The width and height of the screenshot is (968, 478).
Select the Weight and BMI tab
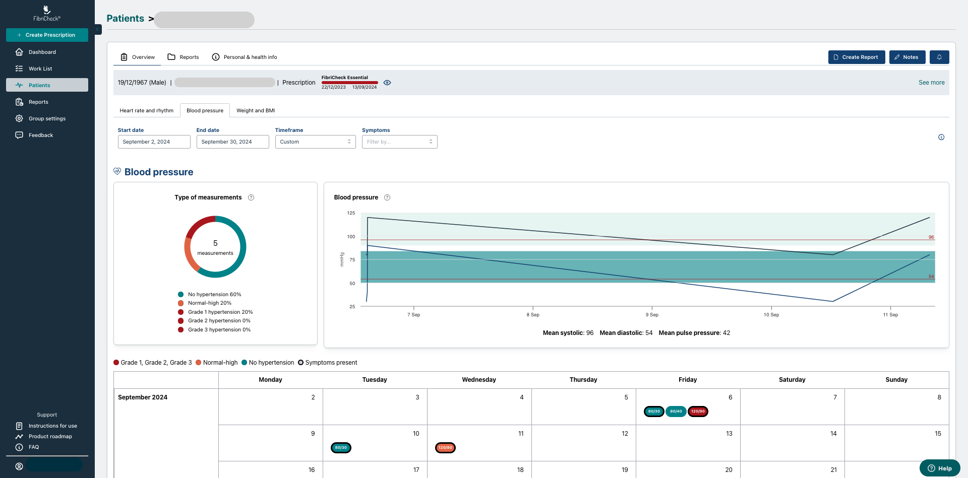tap(256, 110)
